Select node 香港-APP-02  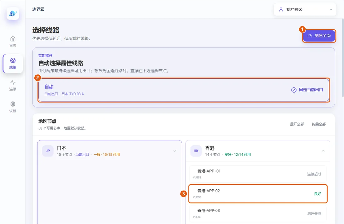pos(258,194)
